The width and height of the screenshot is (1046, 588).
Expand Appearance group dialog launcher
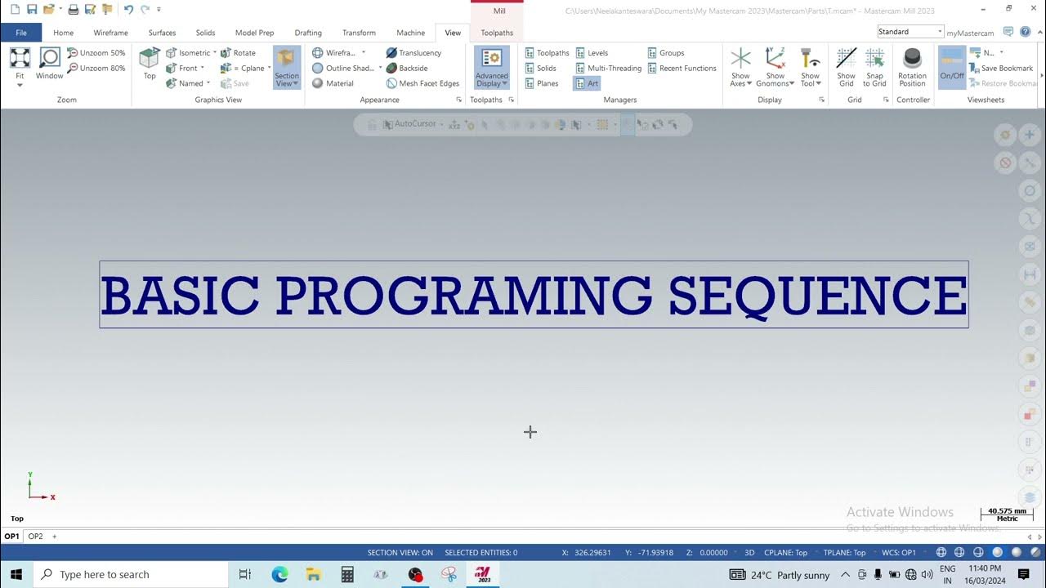pyautogui.click(x=458, y=100)
